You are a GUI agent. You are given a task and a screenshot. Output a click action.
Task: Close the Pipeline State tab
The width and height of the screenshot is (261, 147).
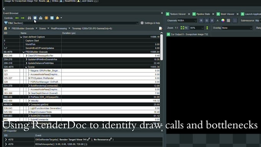(213, 14)
